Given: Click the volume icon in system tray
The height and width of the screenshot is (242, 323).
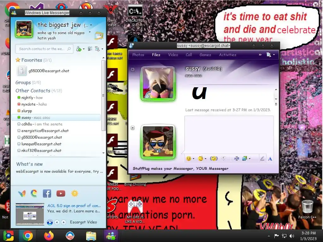Looking at the screenshot, I should [292, 236].
